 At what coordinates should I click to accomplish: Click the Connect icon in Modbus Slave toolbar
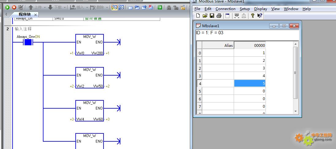[x=237, y=16]
